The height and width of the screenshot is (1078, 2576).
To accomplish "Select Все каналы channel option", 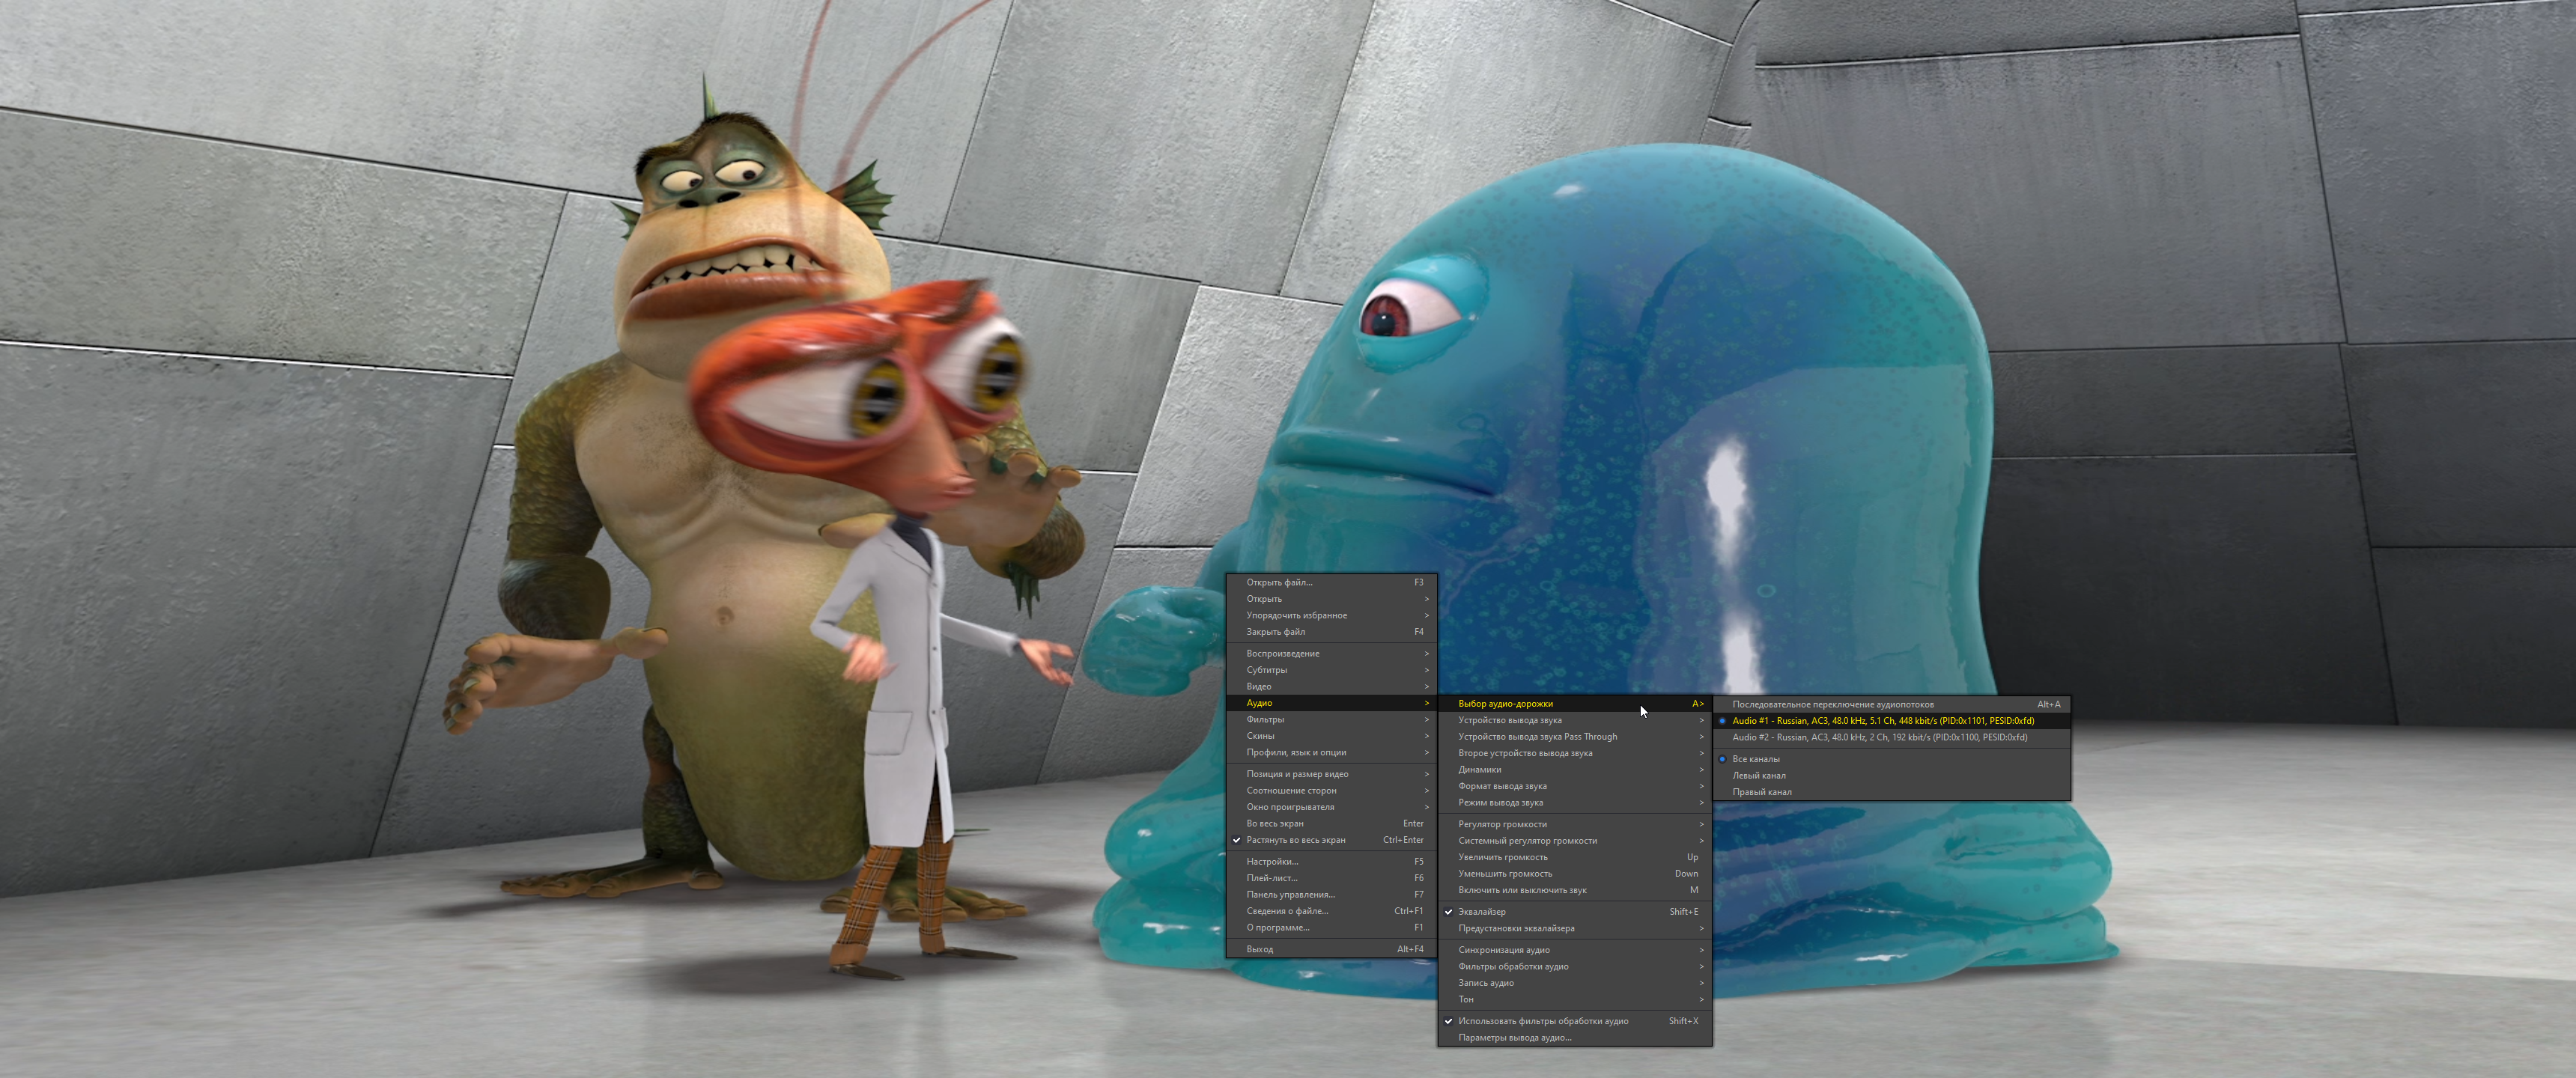I will coord(1755,759).
